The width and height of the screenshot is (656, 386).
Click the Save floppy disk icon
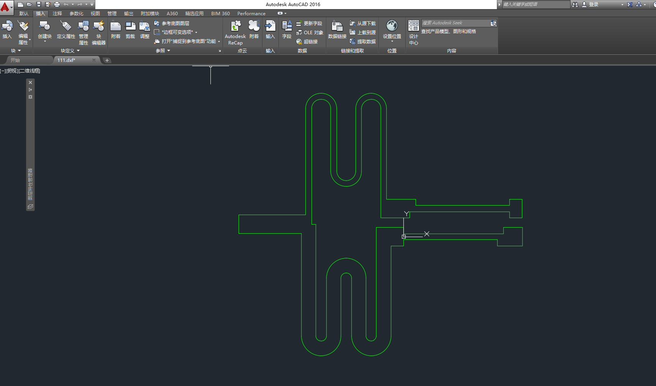(x=38, y=5)
